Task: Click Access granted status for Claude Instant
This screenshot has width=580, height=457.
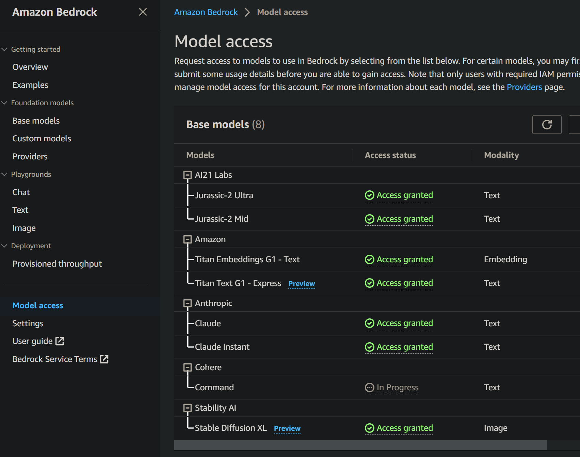Action: pos(399,347)
